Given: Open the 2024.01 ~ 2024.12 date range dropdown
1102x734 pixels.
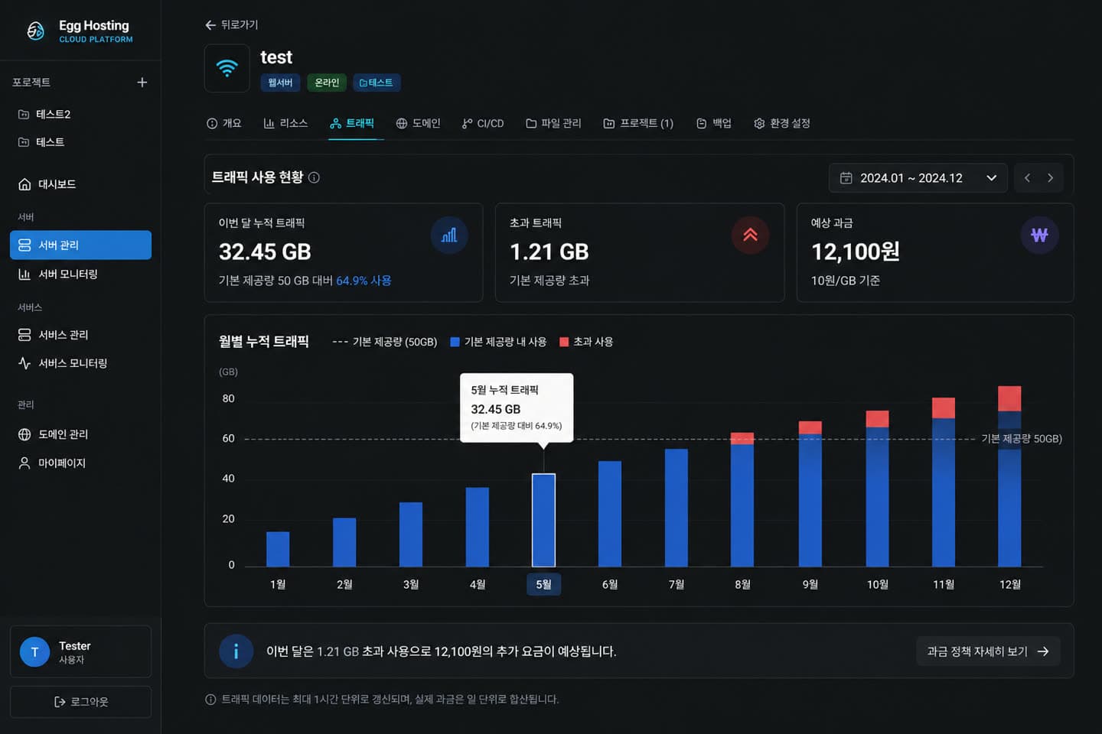Looking at the screenshot, I should (918, 178).
